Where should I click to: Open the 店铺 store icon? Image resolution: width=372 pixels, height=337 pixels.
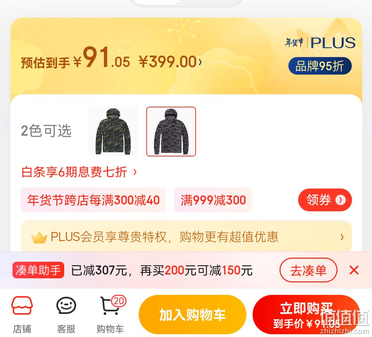(x=22, y=306)
